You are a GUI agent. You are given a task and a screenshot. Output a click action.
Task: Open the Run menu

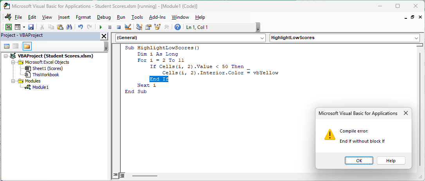(121, 17)
